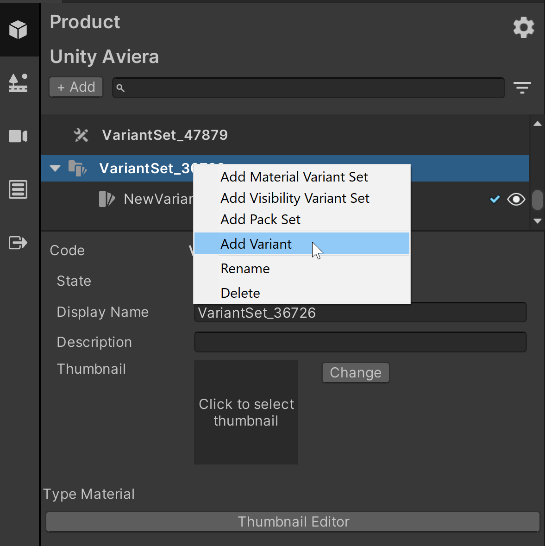Click the export icon in the sidebar
Screen dimensions: 545x546
(19, 242)
